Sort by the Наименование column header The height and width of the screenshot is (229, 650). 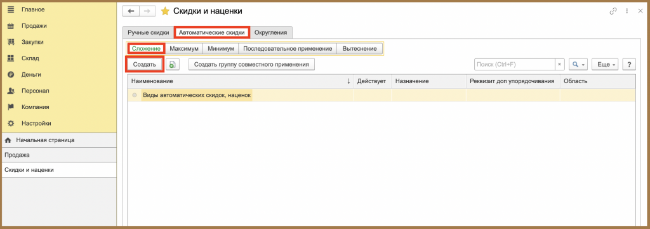pos(241,81)
